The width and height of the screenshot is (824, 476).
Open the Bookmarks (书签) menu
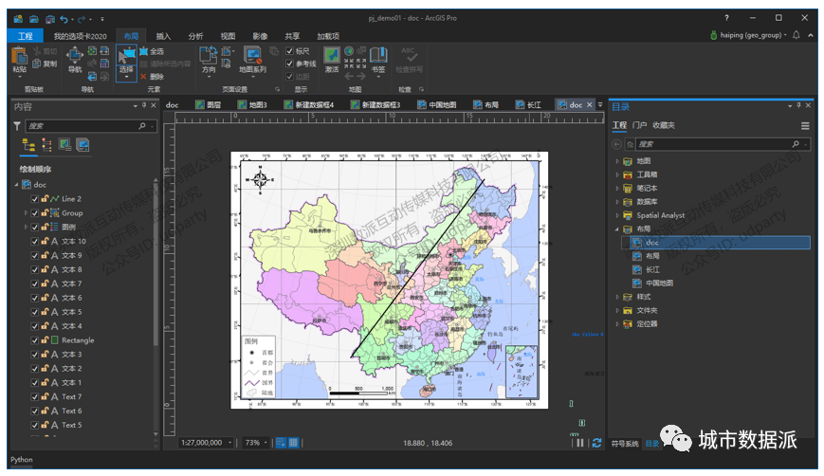click(x=378, y=60)
